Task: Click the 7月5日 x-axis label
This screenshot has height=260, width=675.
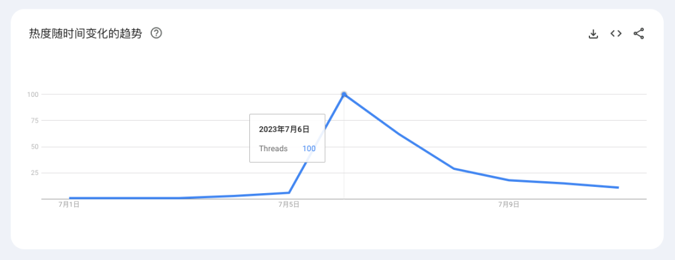Action: coord(289,204)
